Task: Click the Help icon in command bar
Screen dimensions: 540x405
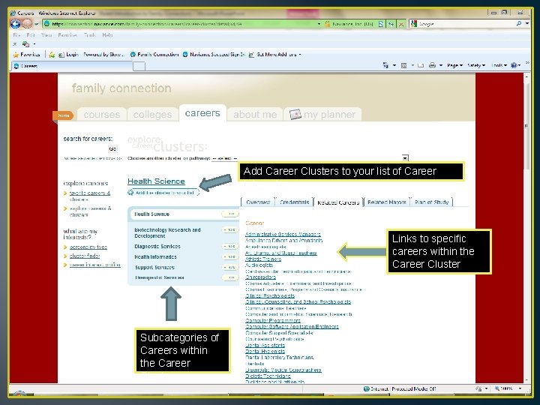Action: [514, 65]
